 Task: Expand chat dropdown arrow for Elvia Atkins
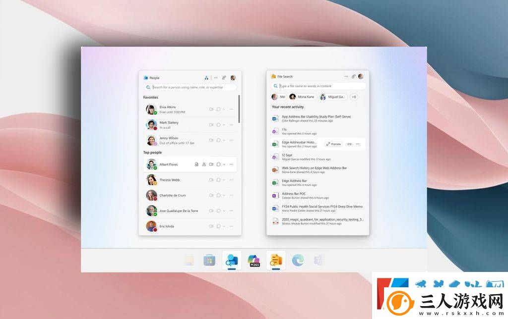(x=224, y=109)
